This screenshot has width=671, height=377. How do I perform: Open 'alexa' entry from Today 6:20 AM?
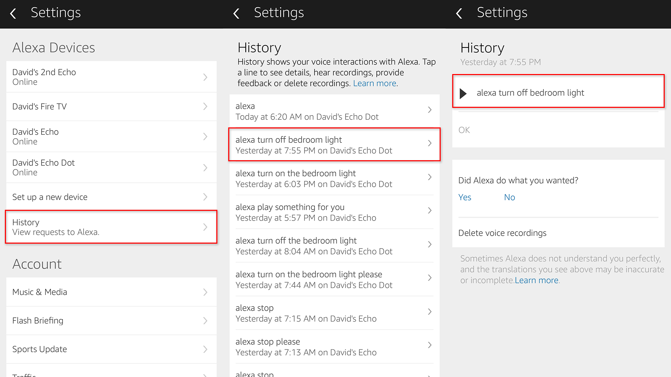point(334,111)
